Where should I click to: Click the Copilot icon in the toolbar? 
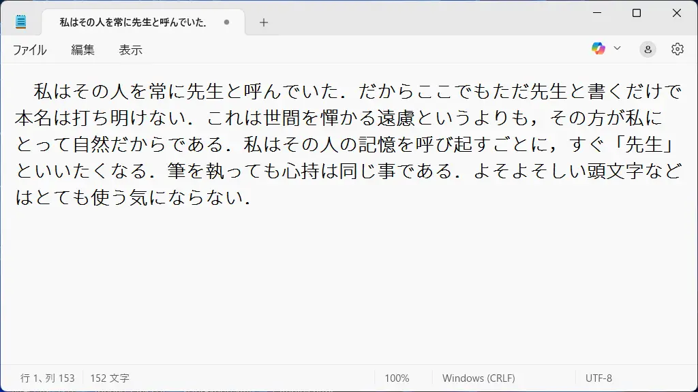pyautogui.click(x=598, y=48)
